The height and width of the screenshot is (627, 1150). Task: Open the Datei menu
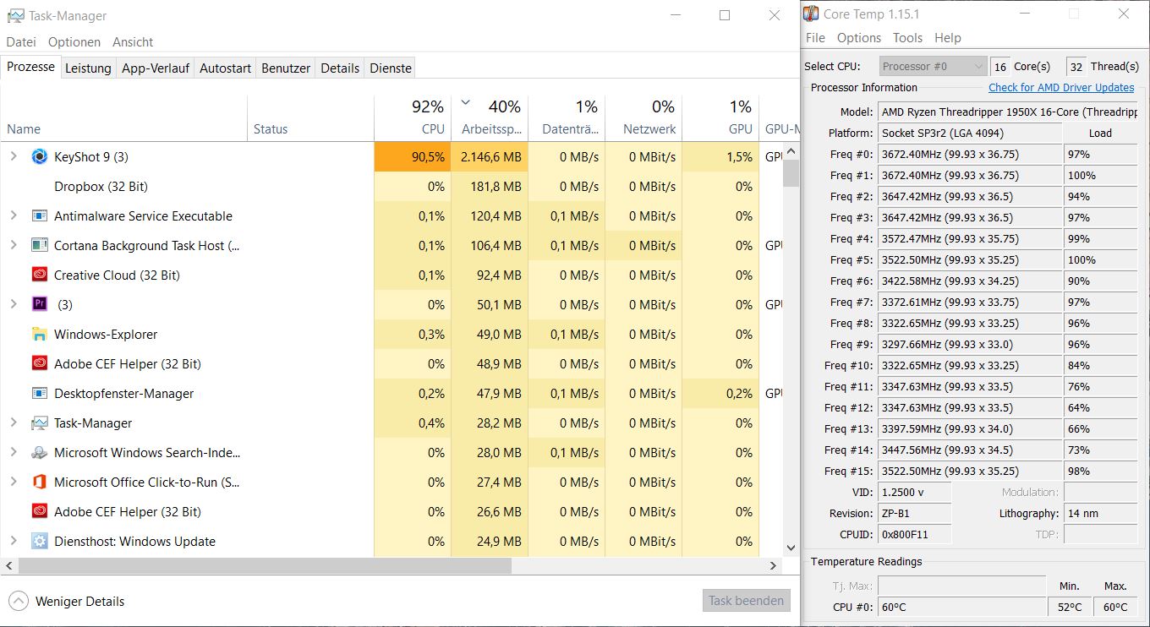21,42
